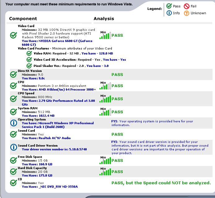Click the Component column header
Viewport: 215px width, 198px height.
(x=23, y=19)
